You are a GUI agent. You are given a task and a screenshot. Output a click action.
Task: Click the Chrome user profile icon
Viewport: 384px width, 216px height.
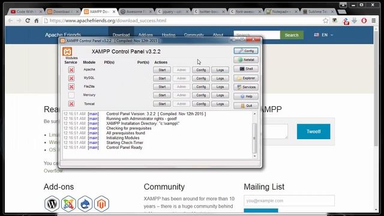343,5
